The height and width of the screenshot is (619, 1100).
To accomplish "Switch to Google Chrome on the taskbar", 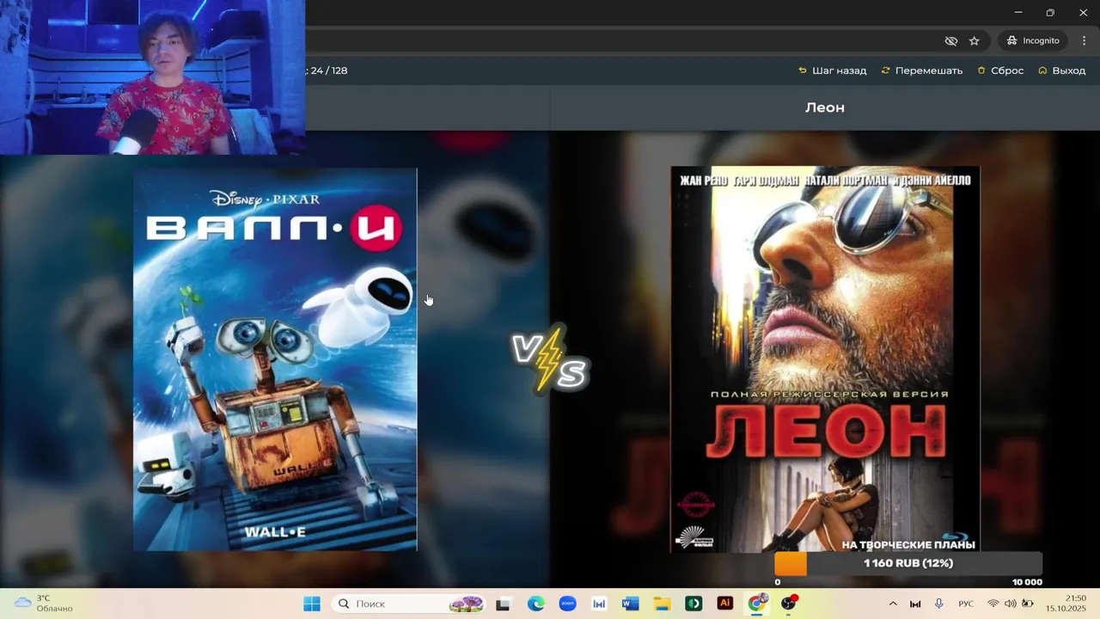I will [756, 604].
